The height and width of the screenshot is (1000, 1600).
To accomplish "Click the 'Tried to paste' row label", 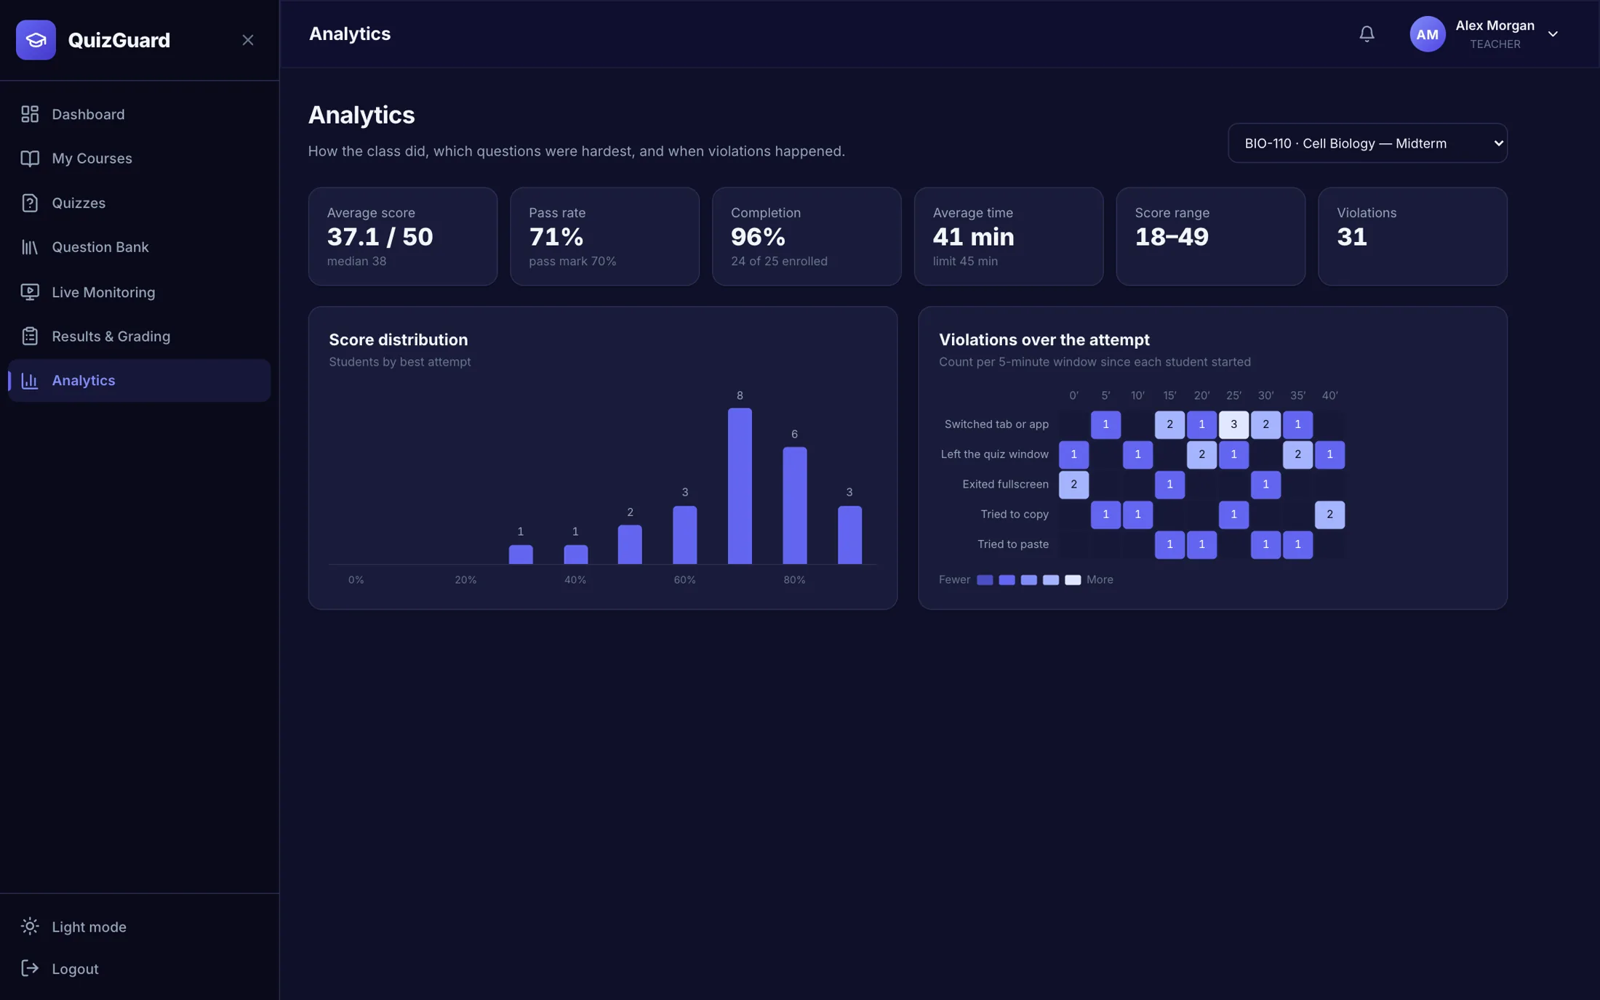I will 1013,544.
